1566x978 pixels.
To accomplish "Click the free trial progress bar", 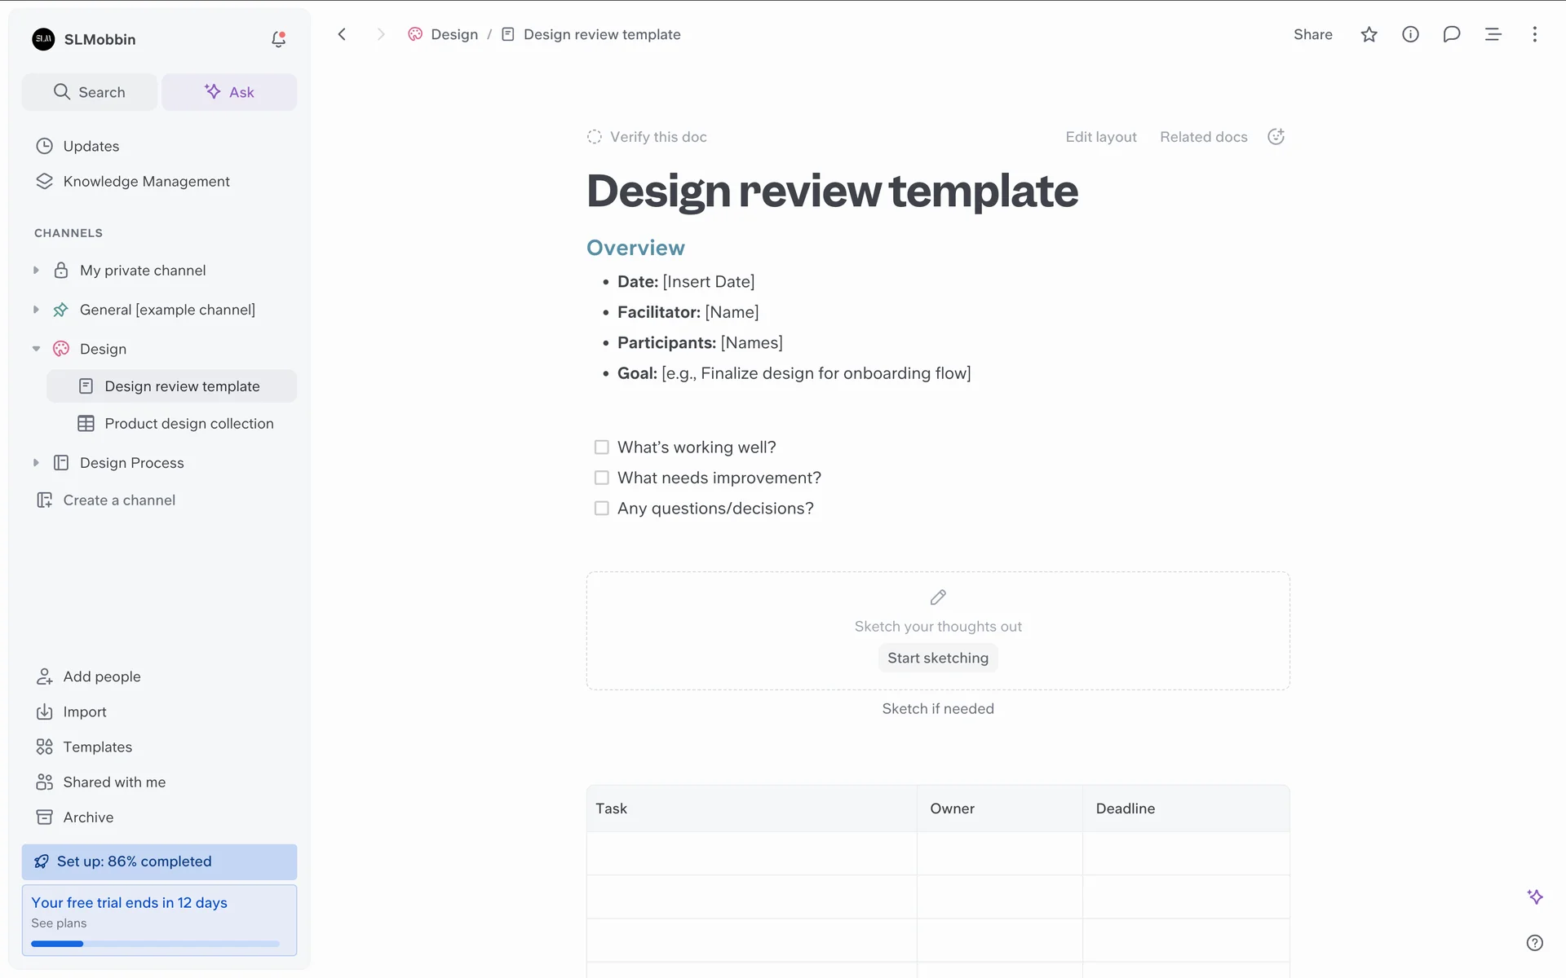I will coord(155,944).
